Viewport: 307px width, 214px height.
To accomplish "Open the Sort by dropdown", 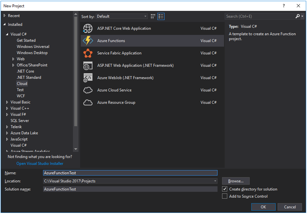I will click(x=145, y=16).
